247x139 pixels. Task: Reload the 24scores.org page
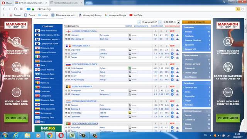15,9
